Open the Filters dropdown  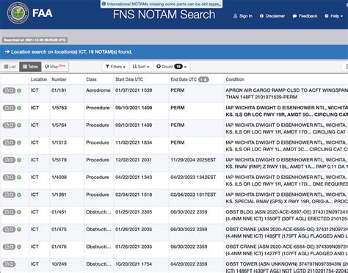(115, 67)
